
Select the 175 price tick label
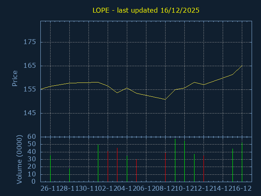(x=30, y=42)
